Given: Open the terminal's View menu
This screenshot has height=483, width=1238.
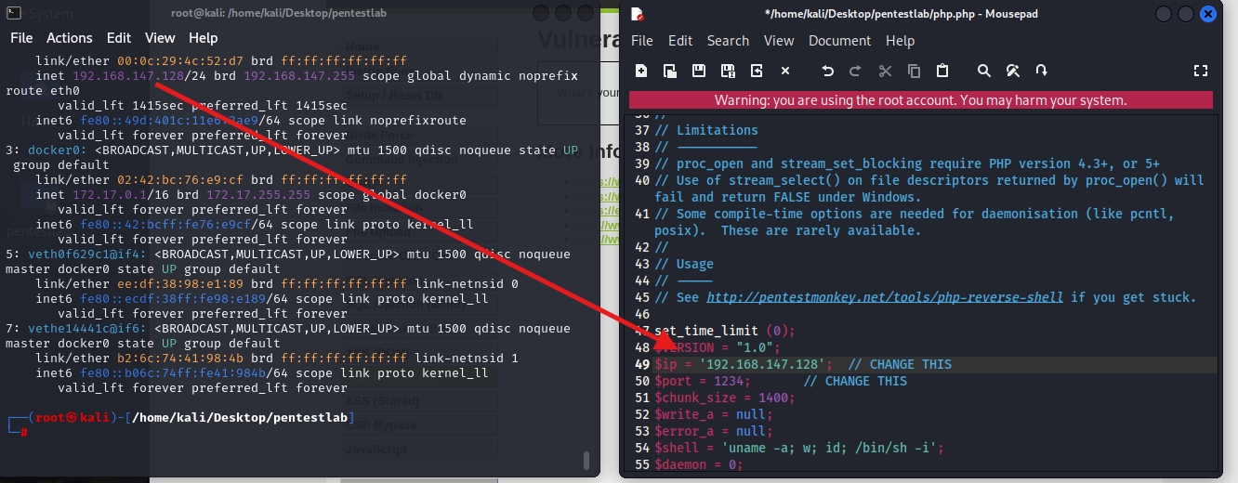Looking at the screenshot, I should tap(160, 38).
